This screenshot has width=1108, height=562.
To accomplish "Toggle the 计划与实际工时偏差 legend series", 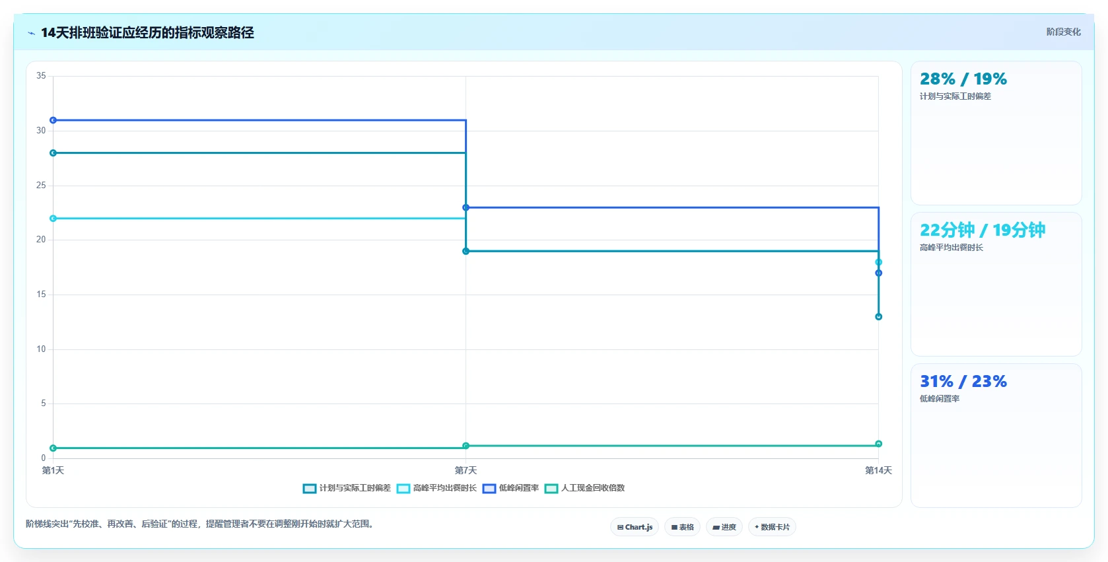I will click(x=347, y=488).
